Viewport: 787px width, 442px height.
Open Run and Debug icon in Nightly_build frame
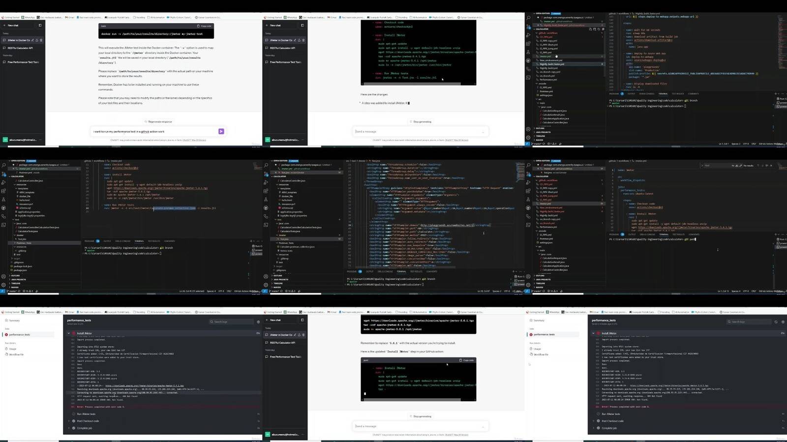click(528, 35)
